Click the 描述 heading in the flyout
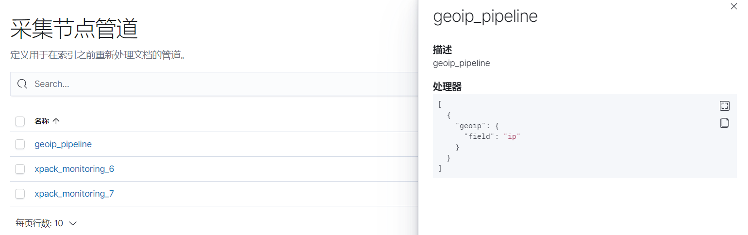Image resolution: width=748 pixels, height=235 pixels. click(x=443, y=50)
